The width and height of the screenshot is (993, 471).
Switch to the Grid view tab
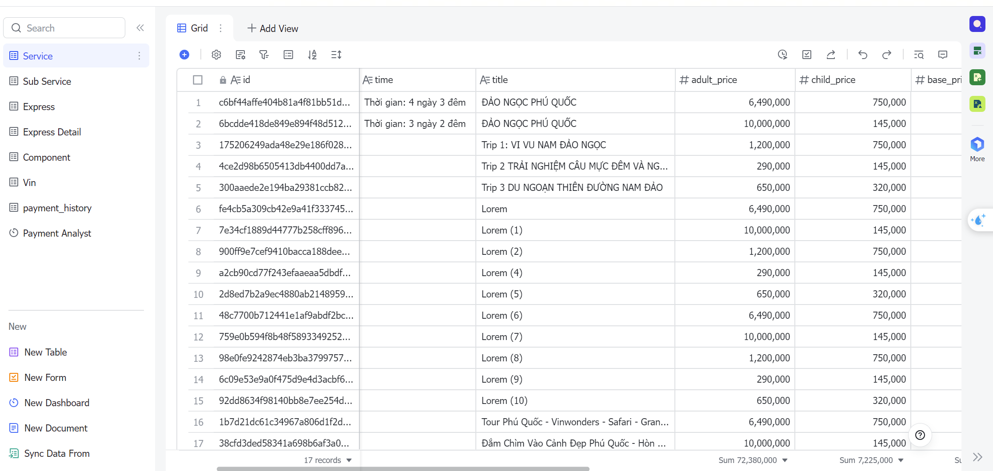tap(193, 28)
